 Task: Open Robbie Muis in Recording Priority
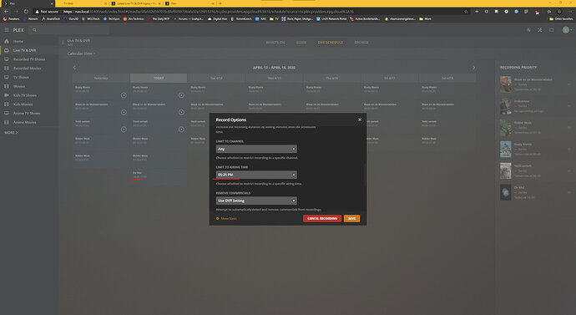(x=535, y=128)
